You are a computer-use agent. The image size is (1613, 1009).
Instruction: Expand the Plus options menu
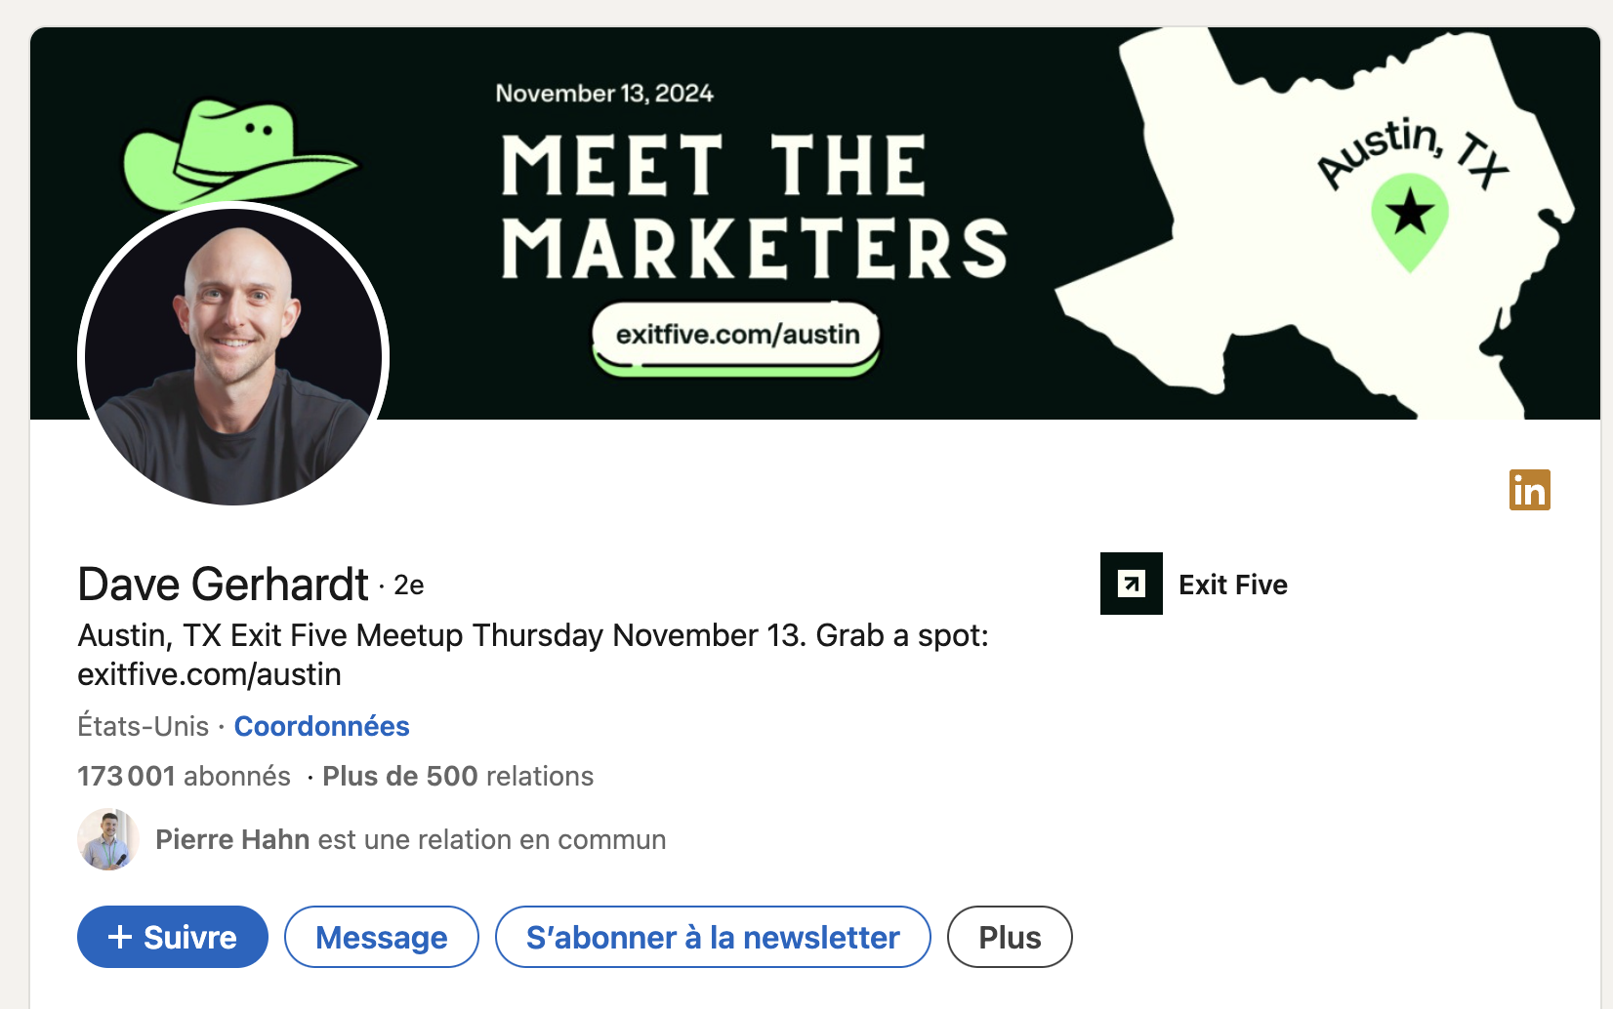(1010, 937)
